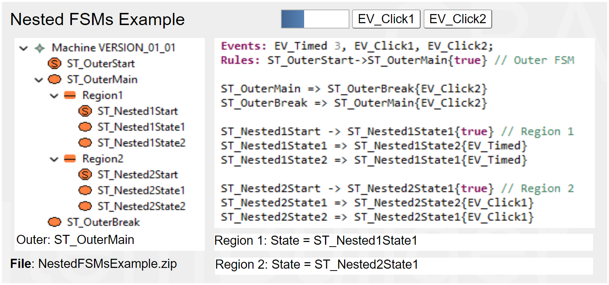
Task: Click the Region 1 state output field
Action: point(403,241)
